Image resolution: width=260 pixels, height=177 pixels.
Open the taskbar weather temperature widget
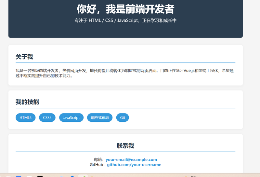(x=194, y=176)
